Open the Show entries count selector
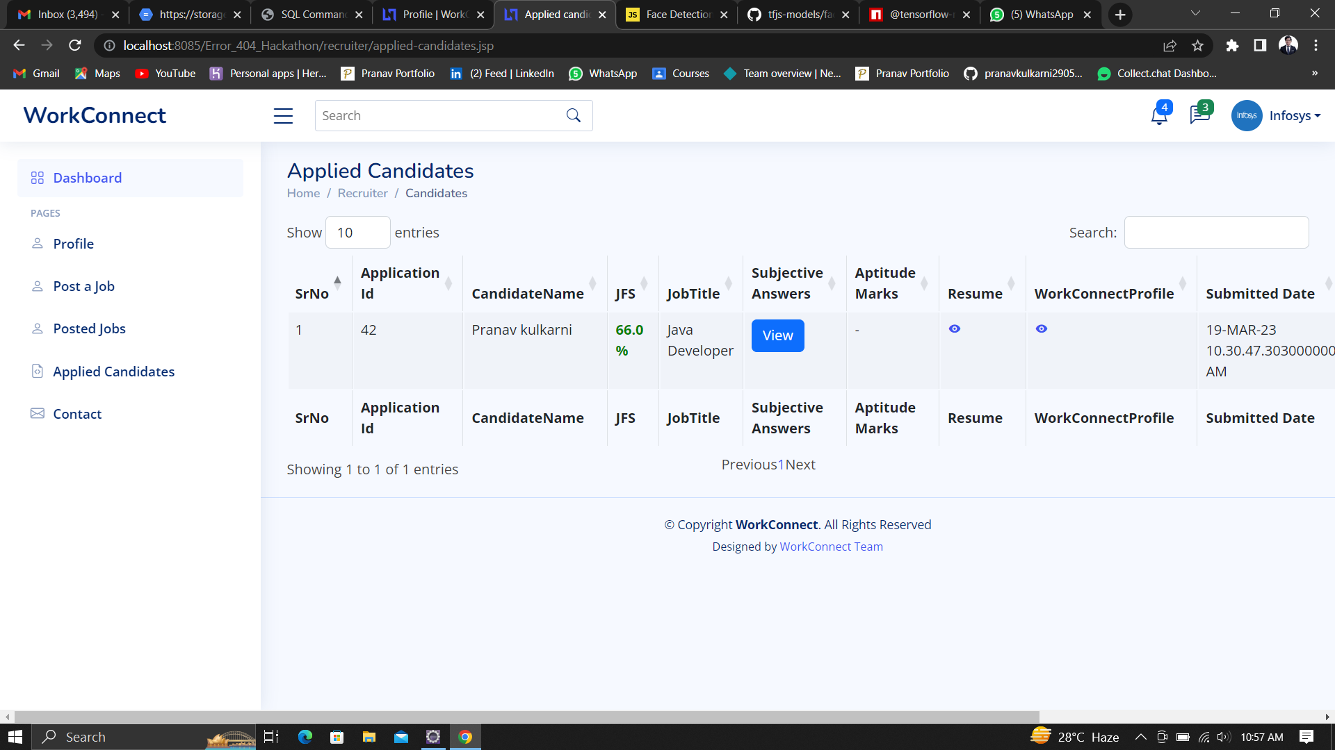The height and width of the screenshot is (750, 1335). coord(357,233)
